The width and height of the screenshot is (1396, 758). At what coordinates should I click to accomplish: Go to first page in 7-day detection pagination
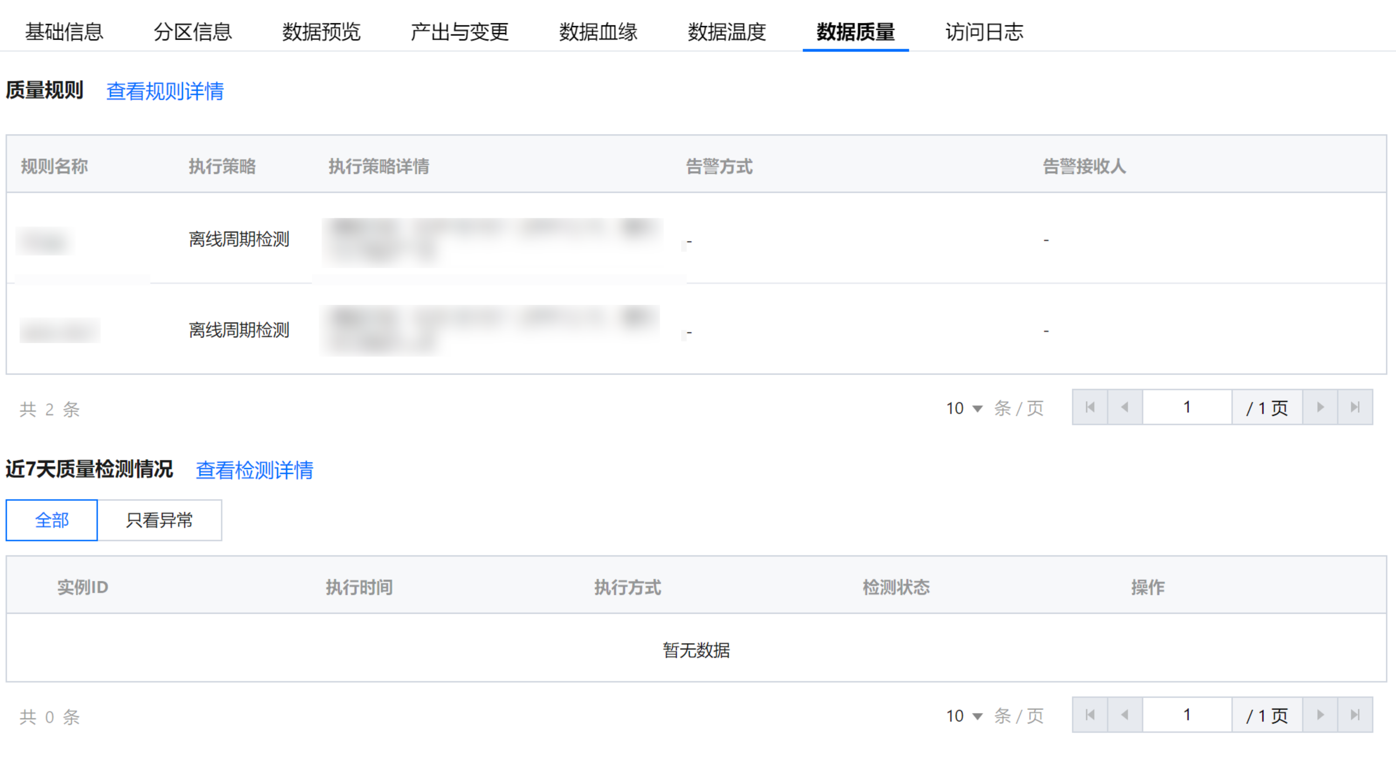(1090, 715)
